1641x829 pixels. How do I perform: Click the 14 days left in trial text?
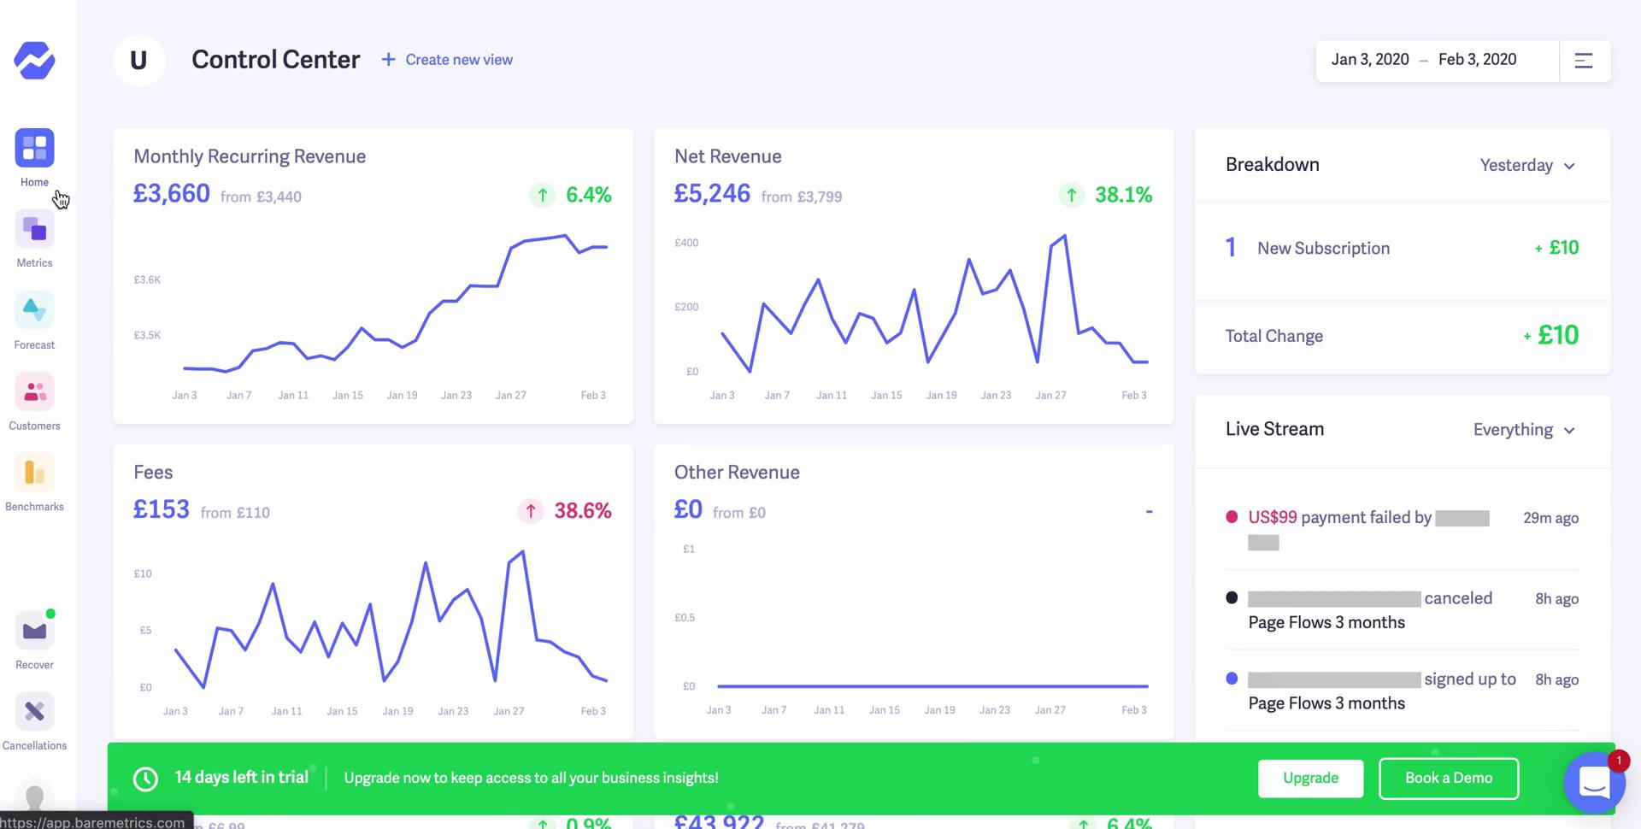(242, 777)
